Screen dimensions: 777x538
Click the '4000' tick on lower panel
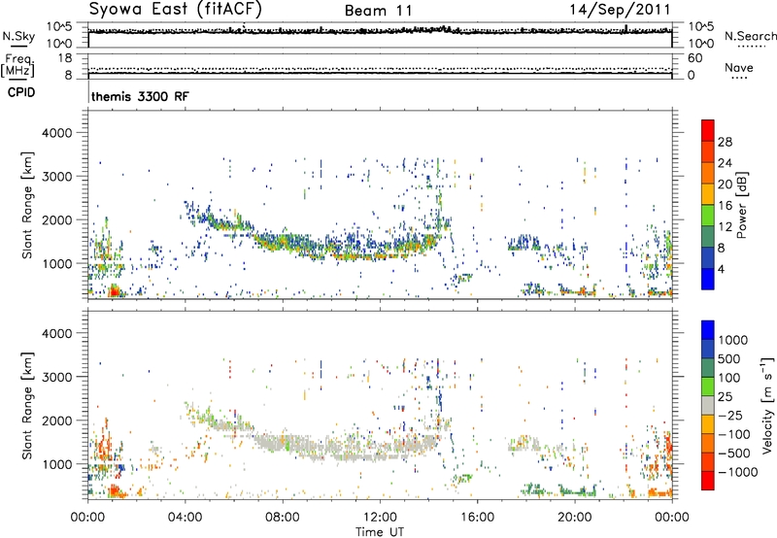[x=57, y=333]
